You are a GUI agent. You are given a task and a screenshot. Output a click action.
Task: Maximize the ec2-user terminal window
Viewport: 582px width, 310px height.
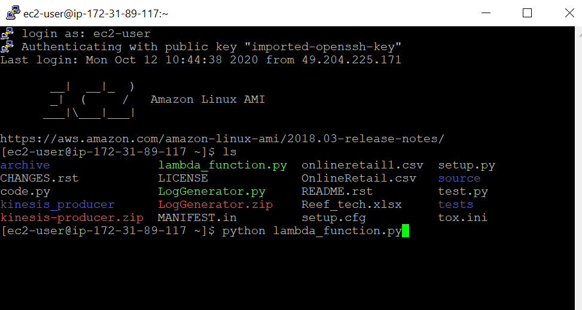[527, 13]
